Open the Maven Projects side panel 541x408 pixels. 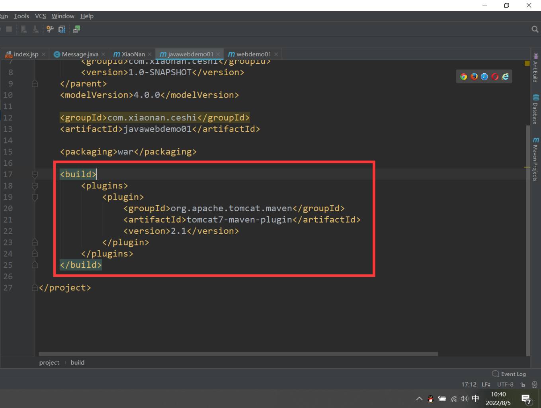point(535,159)
